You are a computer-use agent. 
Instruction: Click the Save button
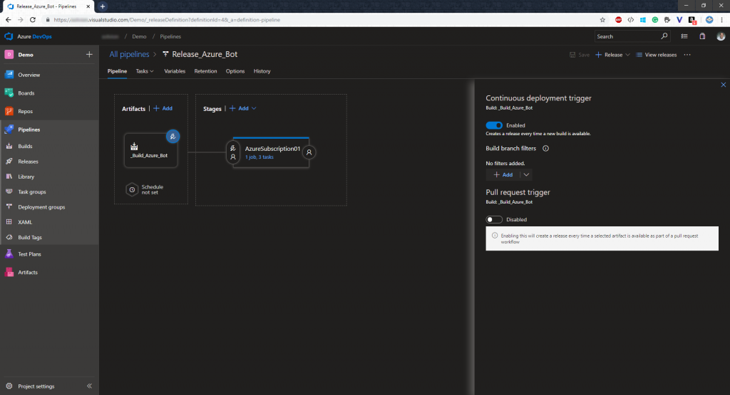[x=580, y=55]
